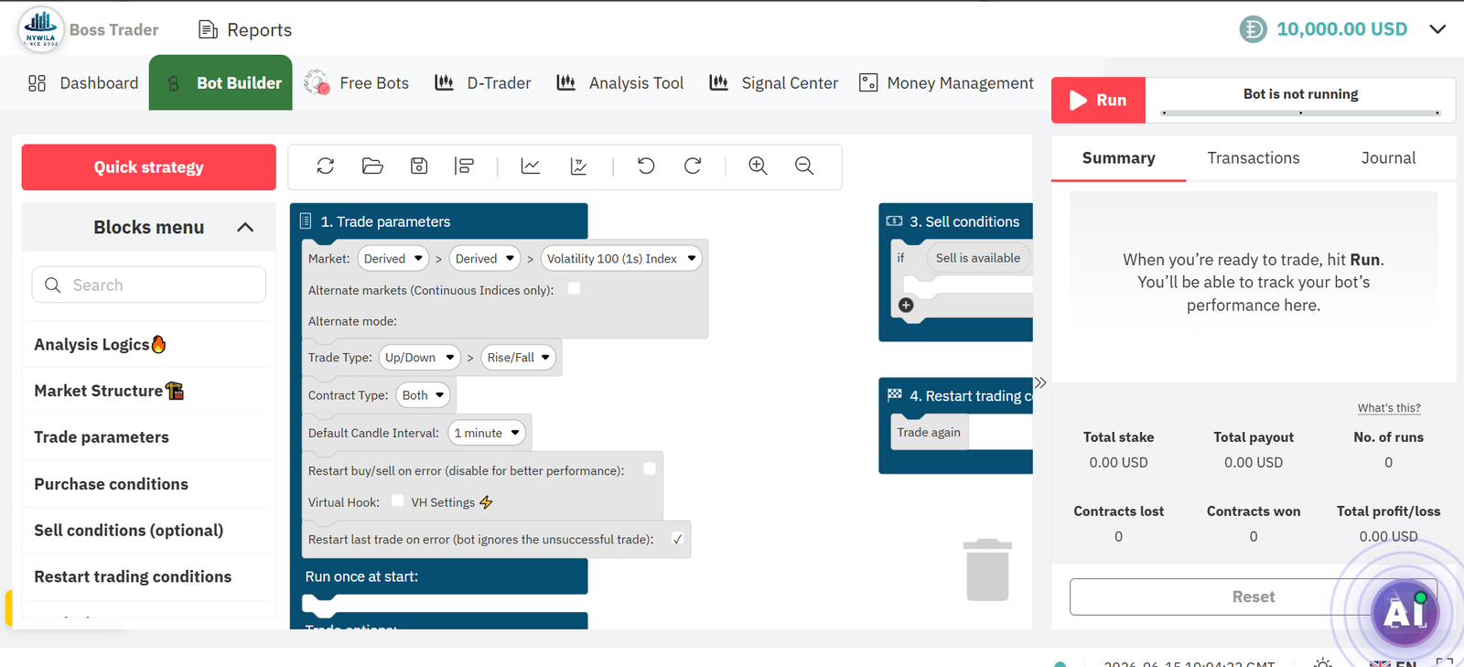Click the icon beside the '1. Trade parameters' title
Viewport: 1464px width, 667px height.
[306, 221]
